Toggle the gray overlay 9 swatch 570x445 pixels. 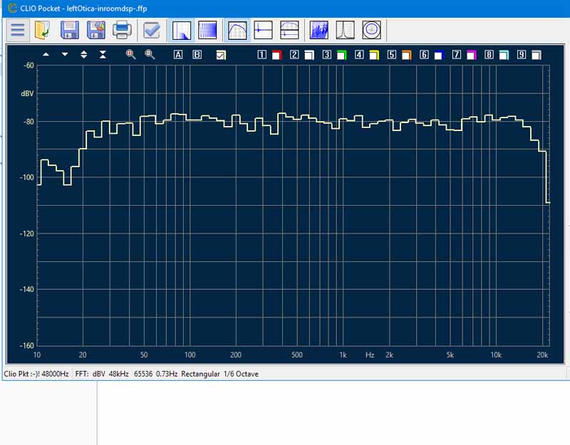537,55
